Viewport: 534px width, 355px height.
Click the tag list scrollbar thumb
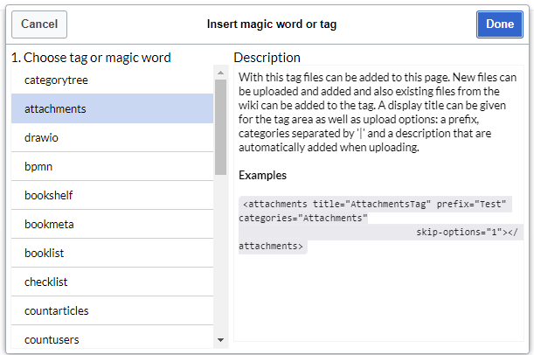click(221, 127)
